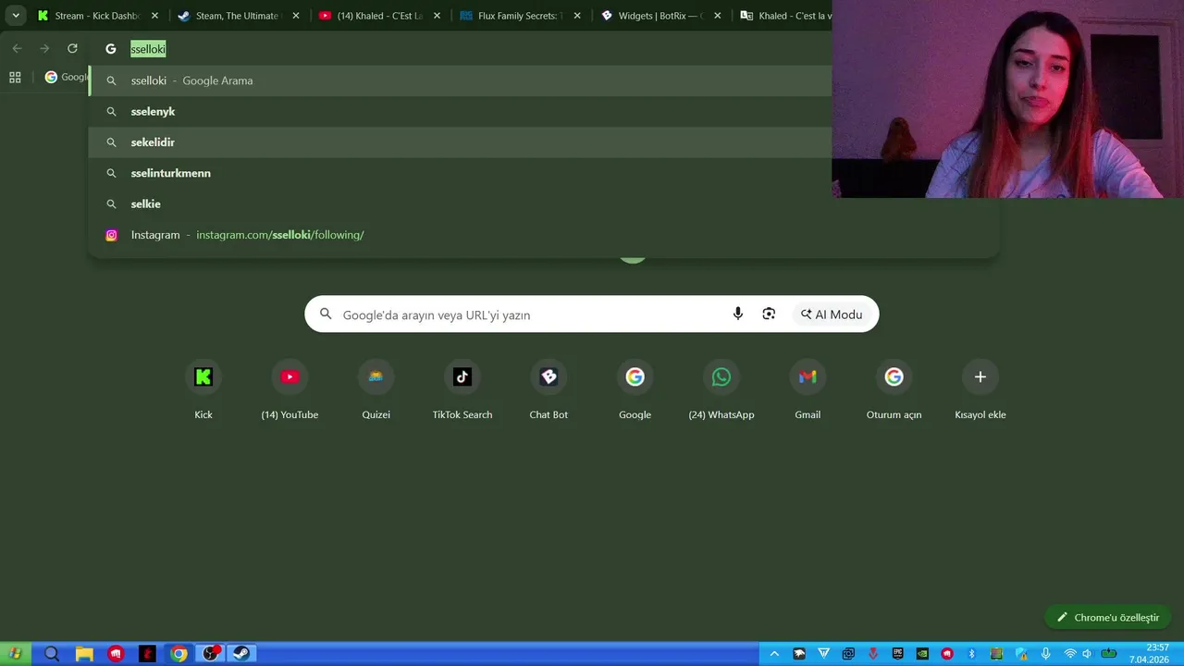Close the Widgets | BotRix tab

(x=717, y=16)
